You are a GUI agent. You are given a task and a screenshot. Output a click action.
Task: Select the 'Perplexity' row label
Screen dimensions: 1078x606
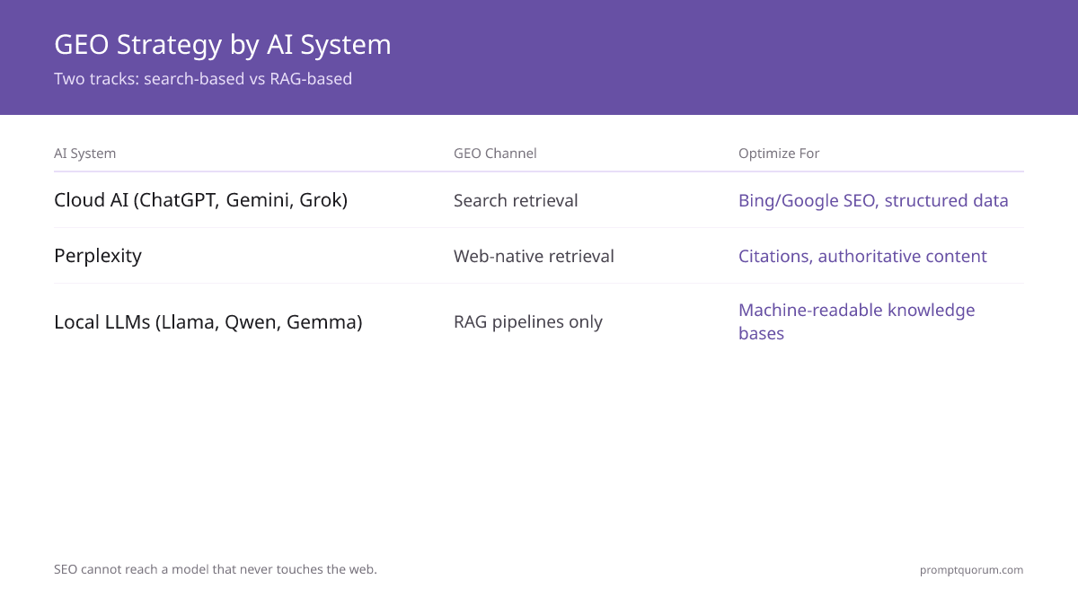[98, 256]
